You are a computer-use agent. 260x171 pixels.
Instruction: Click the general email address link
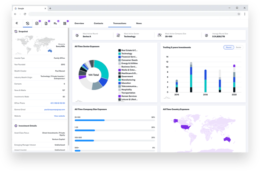(54, 110)
